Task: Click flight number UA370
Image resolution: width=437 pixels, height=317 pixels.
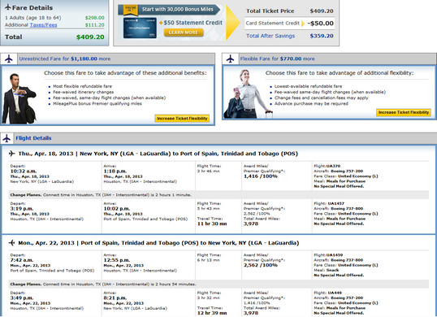Action: (333, 166)
